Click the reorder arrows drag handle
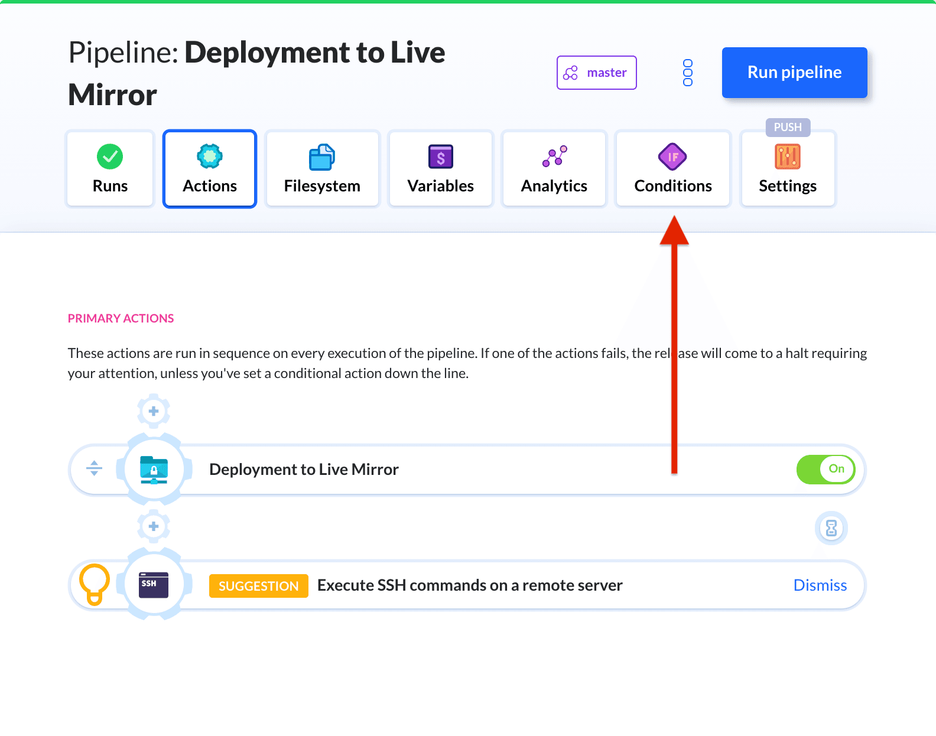 (94, 469)
